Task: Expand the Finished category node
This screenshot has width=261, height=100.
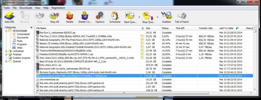Action: pyautogui.click(x=6, y=54)
